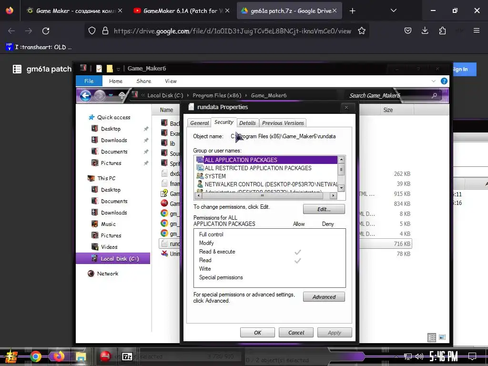This screenshot has width=488, height=366.
Task: Open 7-Zip from the taskbar
Action: (127, 356)
